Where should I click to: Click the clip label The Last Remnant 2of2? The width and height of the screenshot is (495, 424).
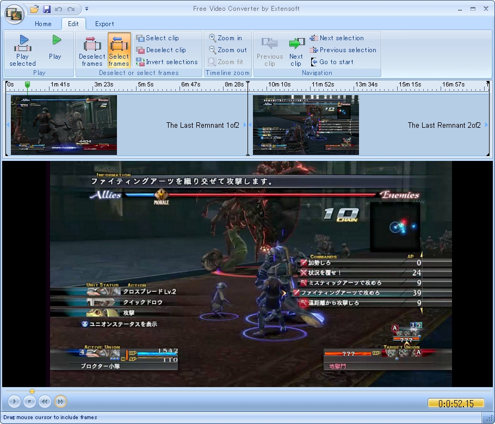click(x=444, y=125)
